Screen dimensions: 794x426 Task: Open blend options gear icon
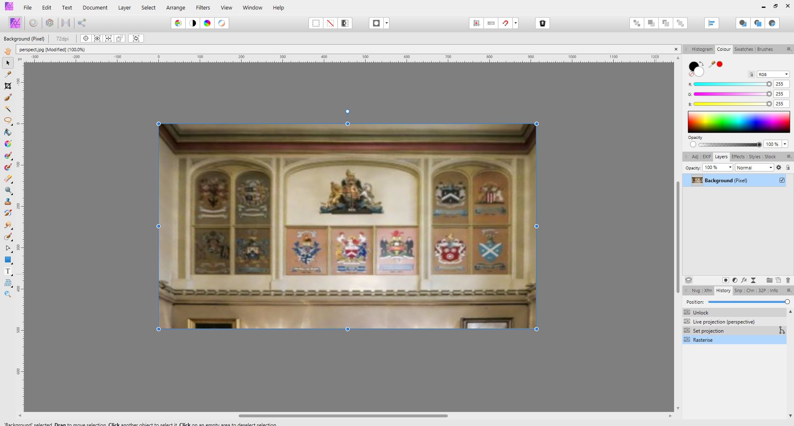pos(779,167)
